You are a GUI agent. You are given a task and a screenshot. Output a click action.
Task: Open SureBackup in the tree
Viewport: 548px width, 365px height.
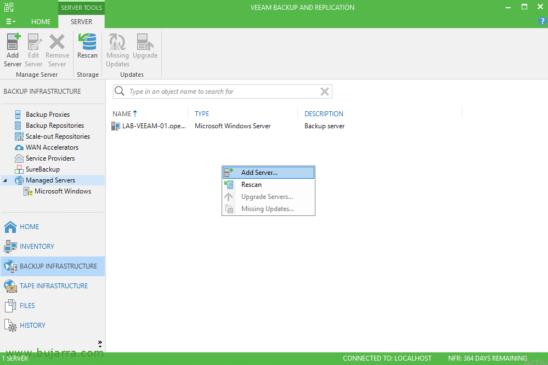click(43, 169)
